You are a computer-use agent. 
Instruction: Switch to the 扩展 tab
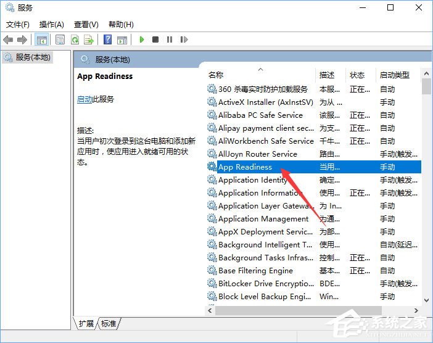(x=86, y=323)
